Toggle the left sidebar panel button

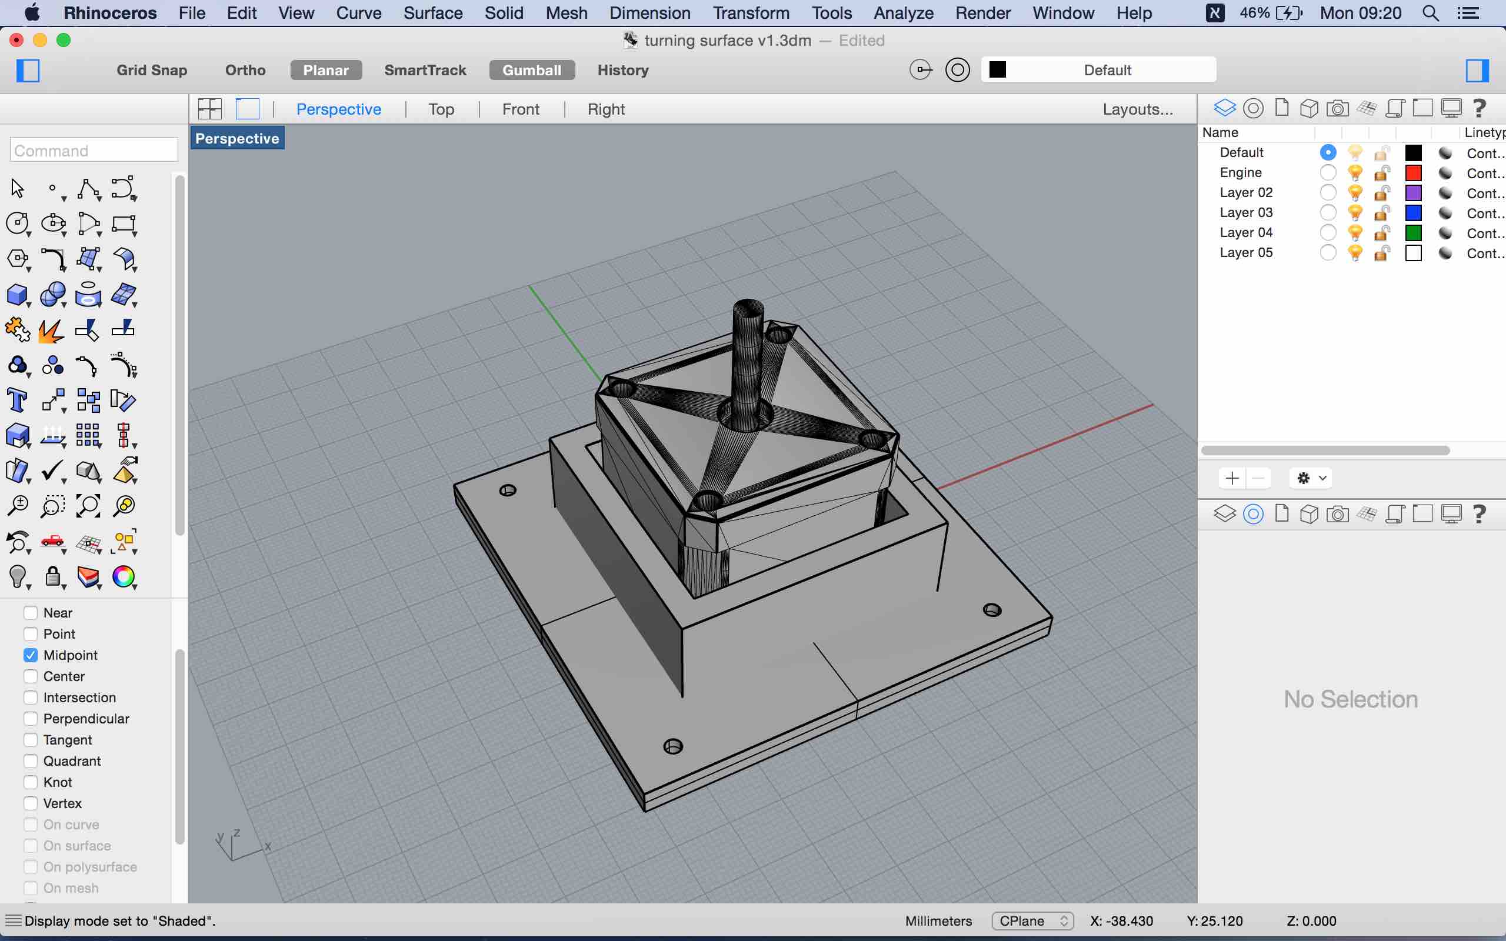coord(28,71)
